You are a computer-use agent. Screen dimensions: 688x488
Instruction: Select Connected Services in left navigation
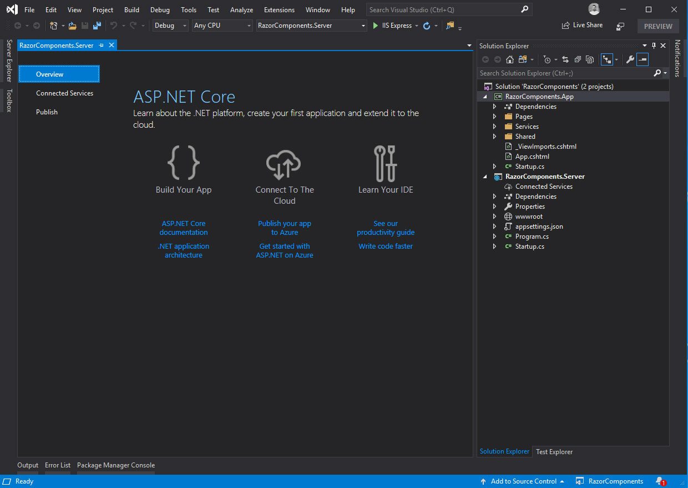point(64,93)
